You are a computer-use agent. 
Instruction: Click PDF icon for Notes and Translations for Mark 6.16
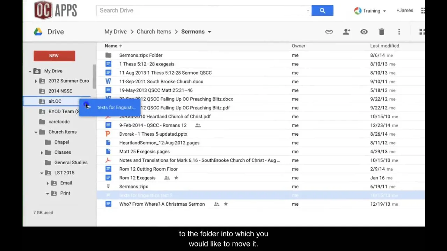(108, 160)
